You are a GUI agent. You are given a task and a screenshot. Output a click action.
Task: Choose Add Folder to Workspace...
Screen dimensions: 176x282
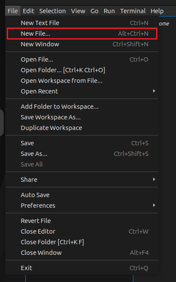[x=59, y=107]
